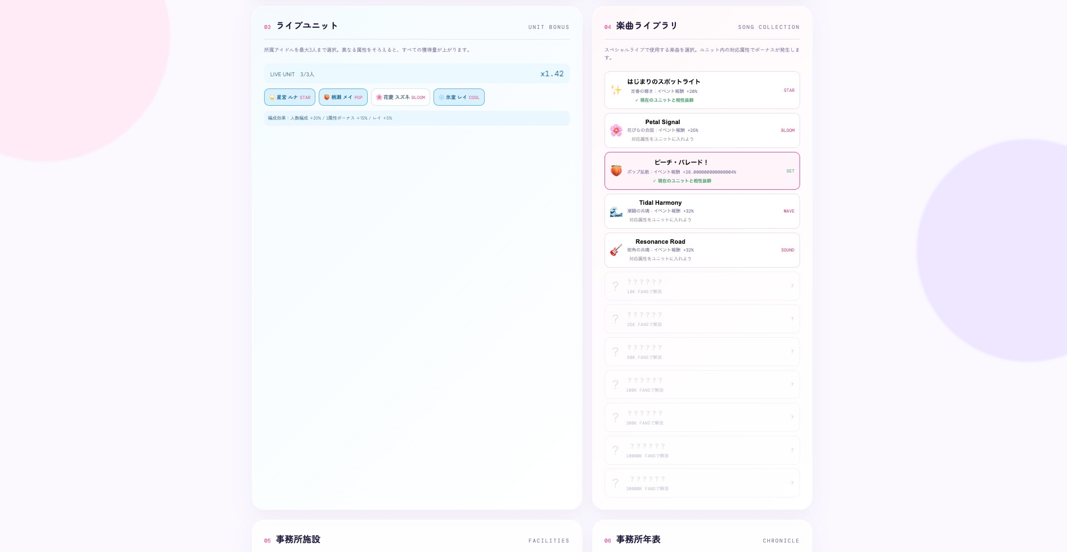Screen dimensions: 1067x552
Task: Click the 事務所施設 section heading
Action: [x=298, y=539]
